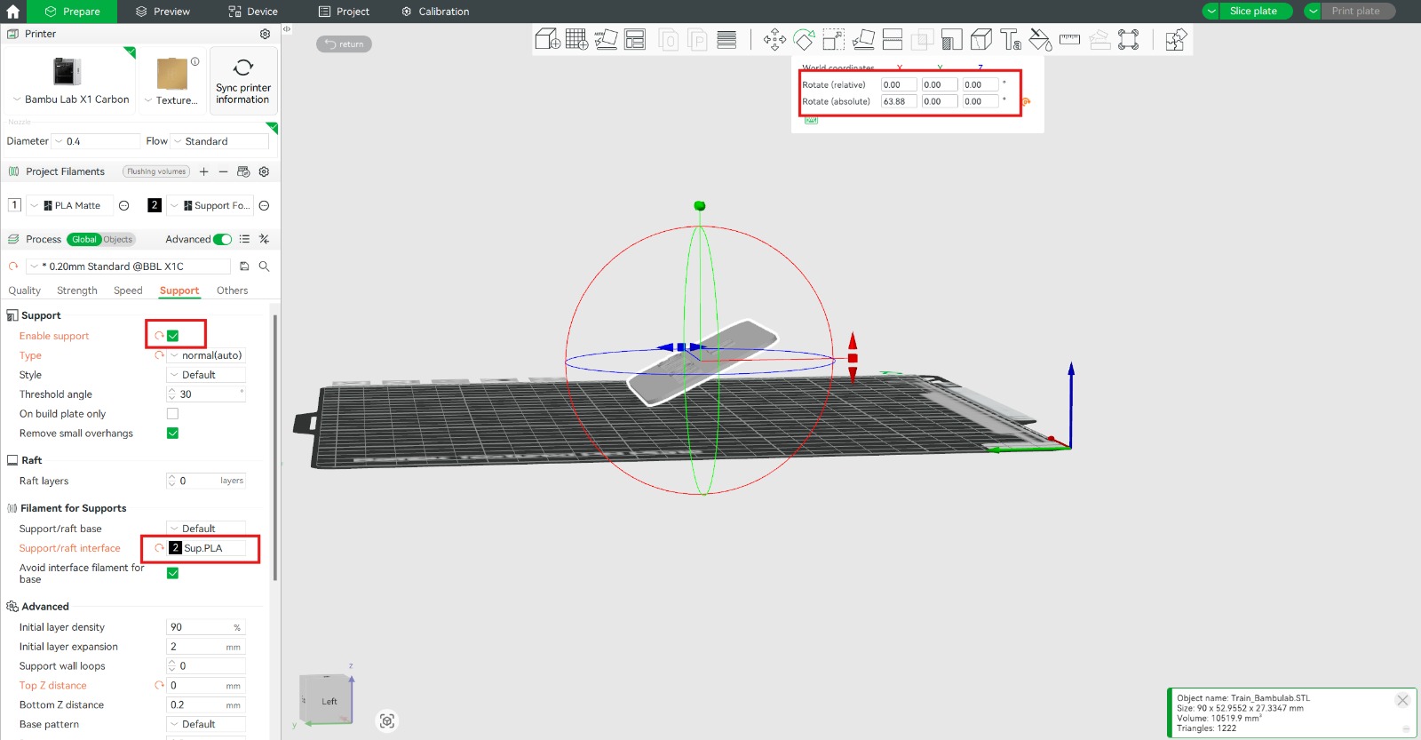The width and height of the screenshot is (1421, 740).
Task: Click the Assembly view puzzle icon
Action: [x=1175, y=40]
